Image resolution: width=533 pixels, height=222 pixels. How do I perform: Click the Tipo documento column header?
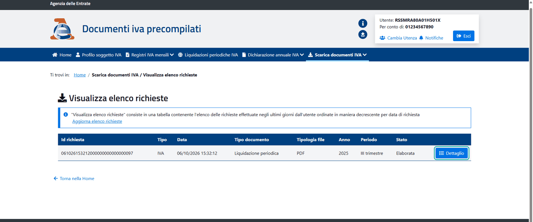pyautogui.click(x=252, y=140)
